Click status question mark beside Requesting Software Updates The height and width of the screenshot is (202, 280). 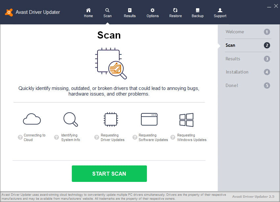pyautogui.click(x=135, y=137)
